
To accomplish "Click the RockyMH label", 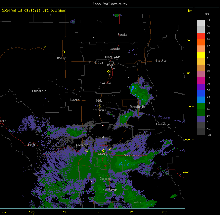I will click(x=63, y=58).
